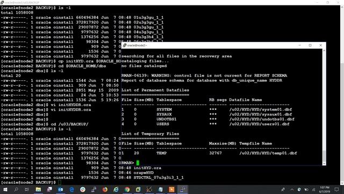The width and height of the screenshot is (344, 194).
Task: Click the 'orapwHYD' file name
Action: [x=144, y=172]
